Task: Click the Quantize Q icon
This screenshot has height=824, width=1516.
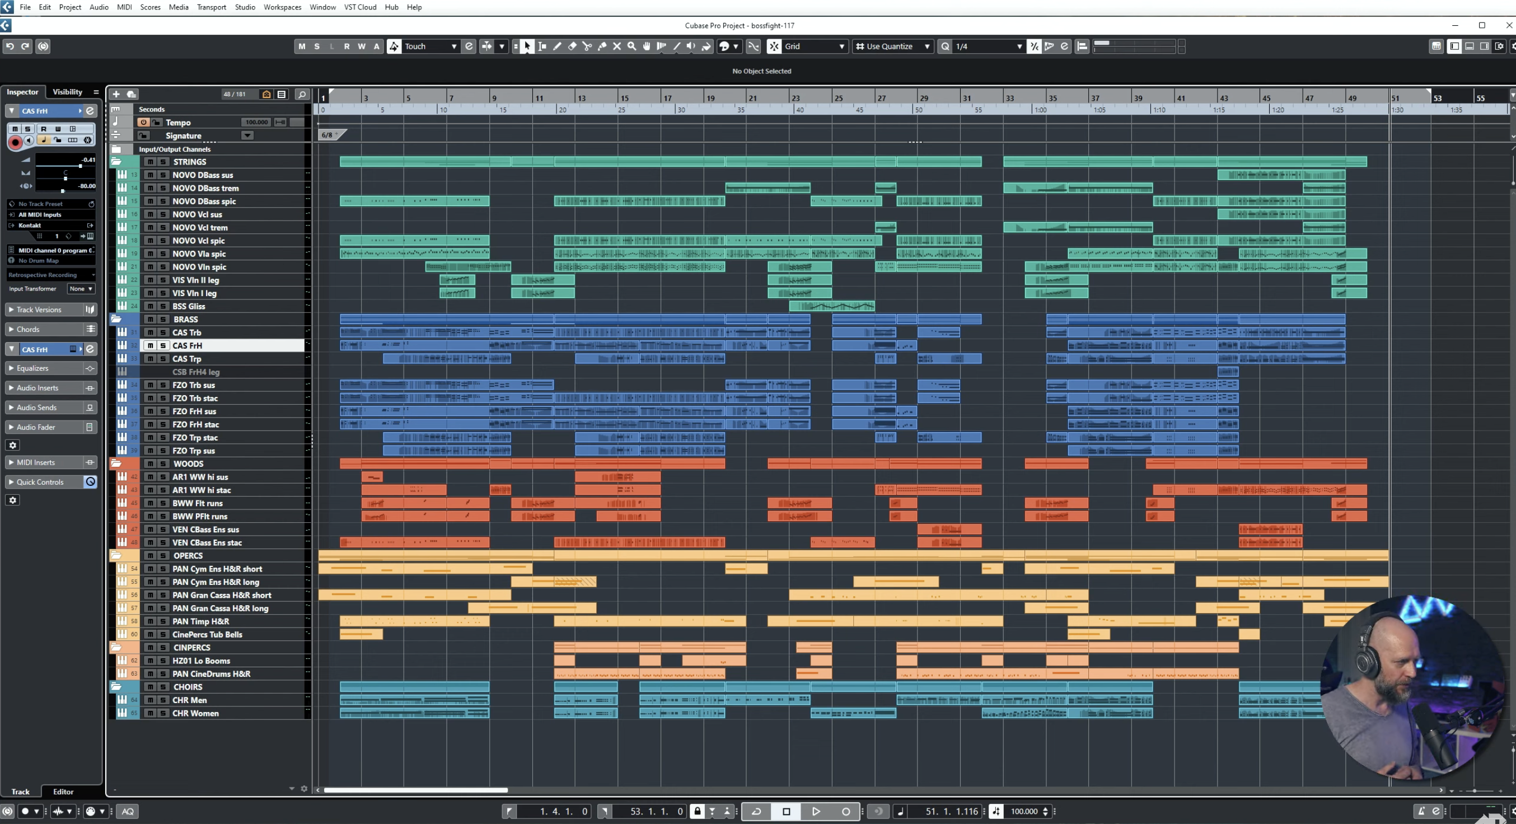Action: click(945, 46)
